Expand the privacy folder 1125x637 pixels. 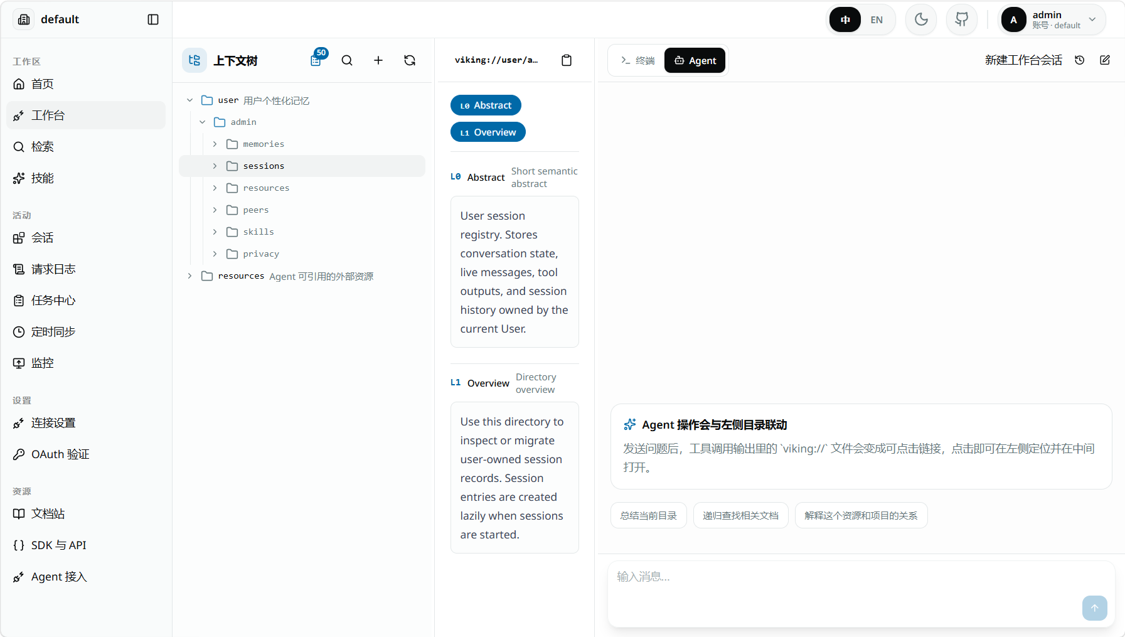tap(215, 254)
